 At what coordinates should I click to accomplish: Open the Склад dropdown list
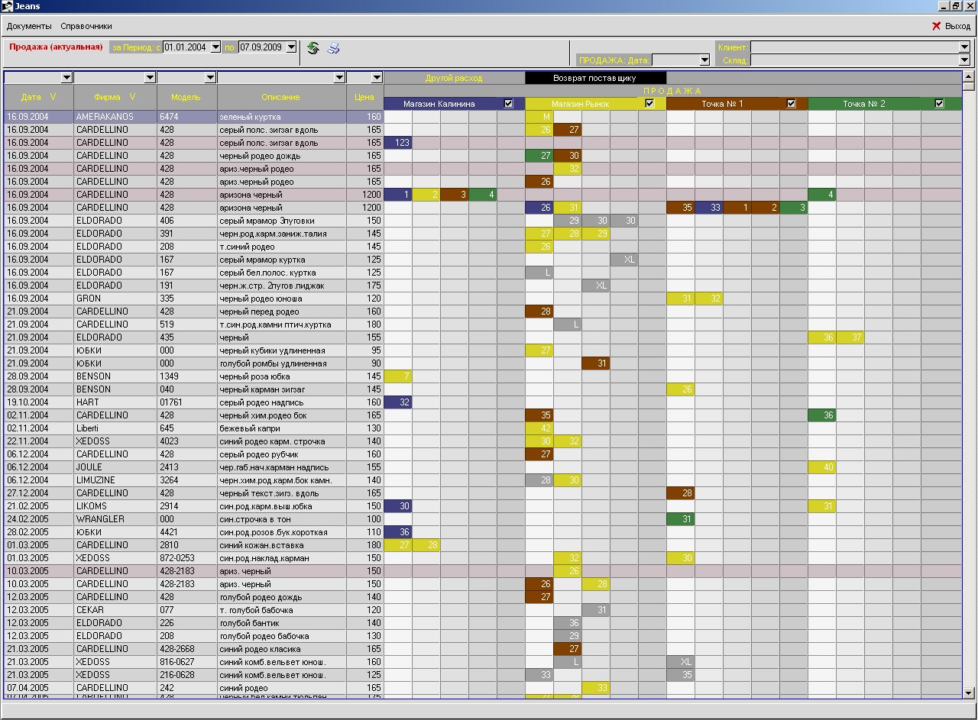(964, 60)
